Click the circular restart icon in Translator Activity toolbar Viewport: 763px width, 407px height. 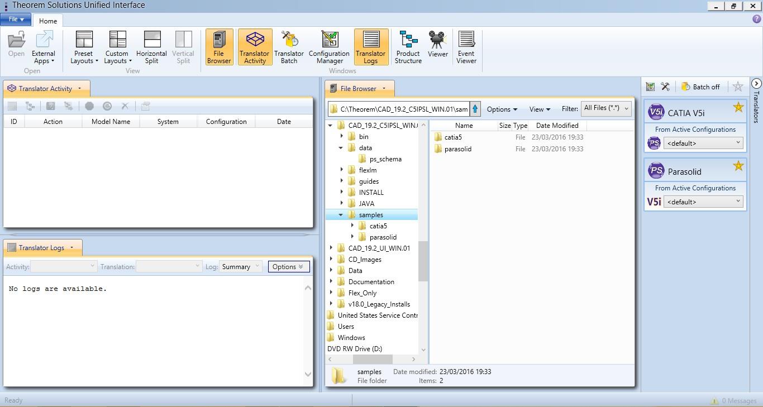[107, 106]
